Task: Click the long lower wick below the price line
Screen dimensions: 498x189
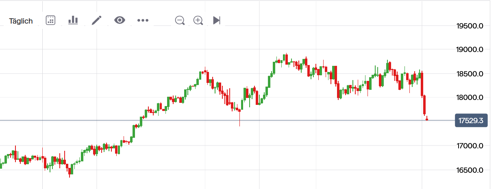Action: [239, 121]
